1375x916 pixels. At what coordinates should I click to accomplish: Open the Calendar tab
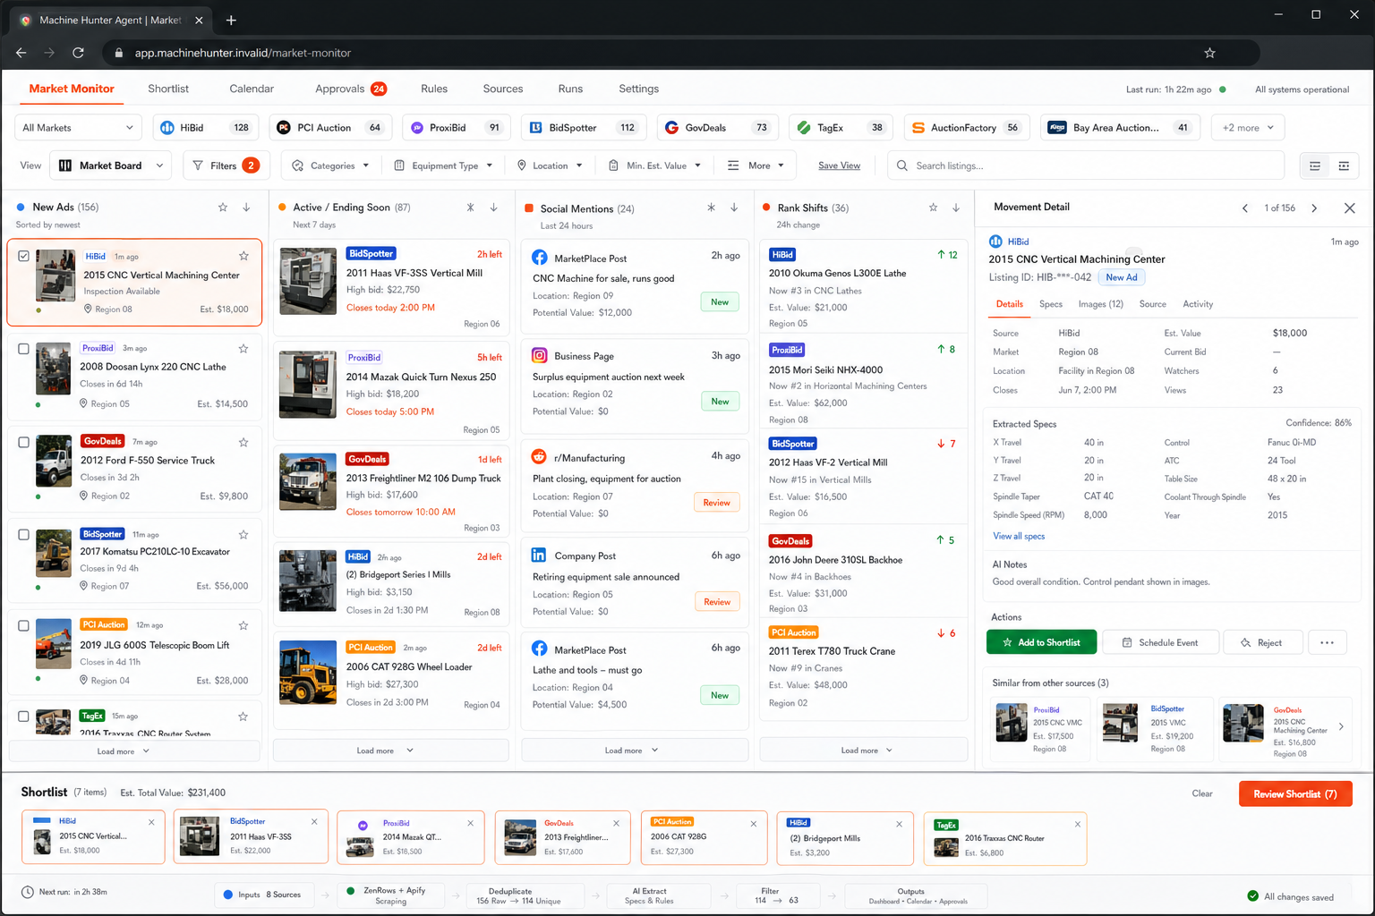click(252, 89)
